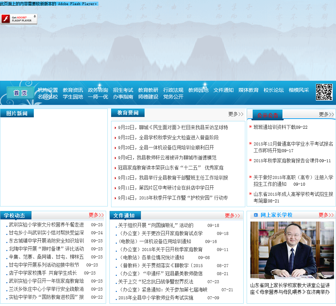Open the 一师一优 menu item
Viewport: 336px width, 306px height.
98,97
